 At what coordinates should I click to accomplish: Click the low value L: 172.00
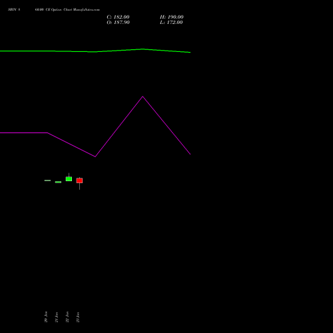tap(171, 23)
